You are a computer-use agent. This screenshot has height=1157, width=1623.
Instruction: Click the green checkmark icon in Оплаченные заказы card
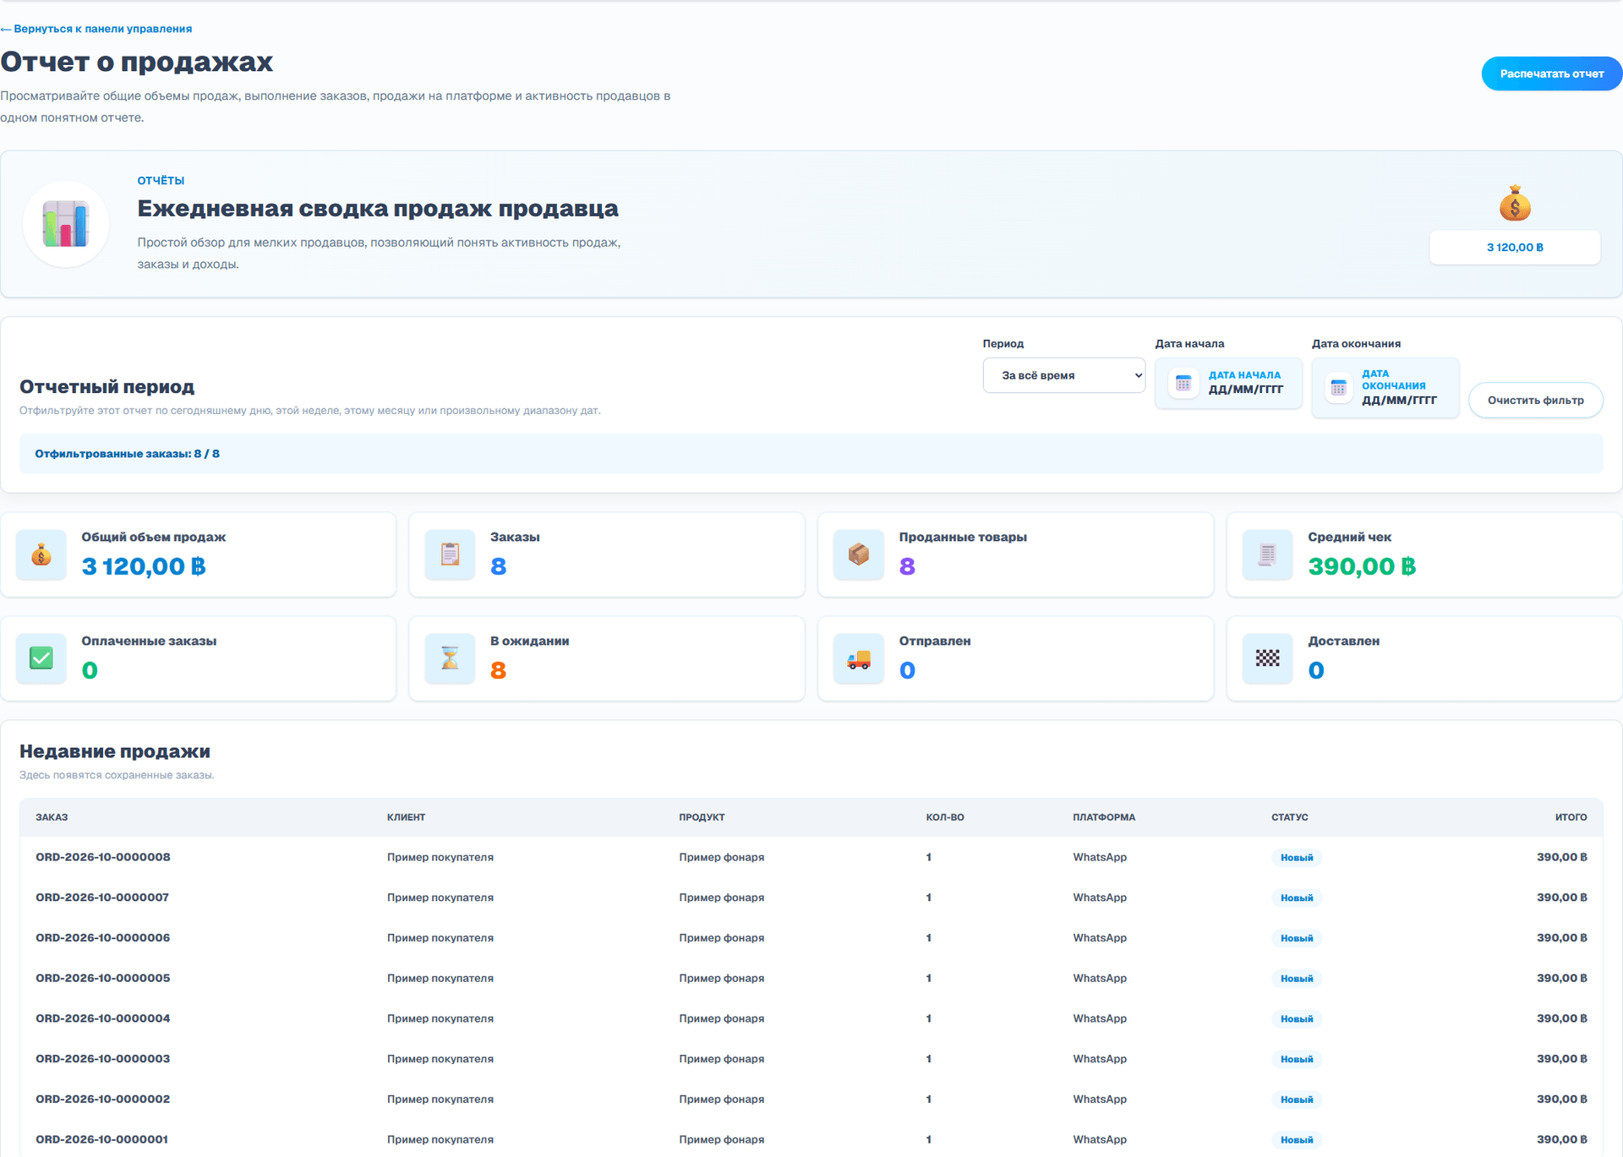(x=41, y=658)
